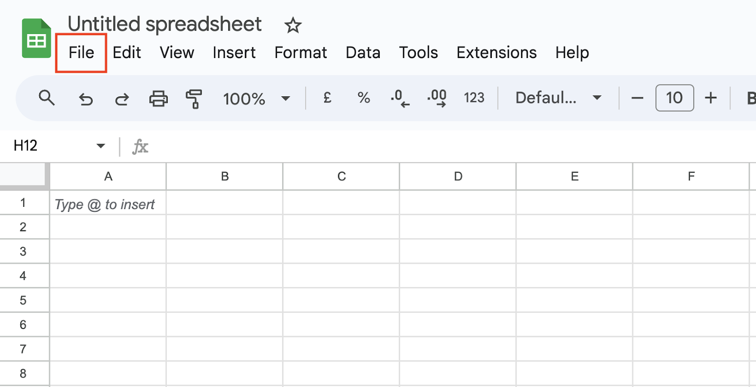756x387 pixels.
Task: Increase decimal places icon
Action: 437,98
